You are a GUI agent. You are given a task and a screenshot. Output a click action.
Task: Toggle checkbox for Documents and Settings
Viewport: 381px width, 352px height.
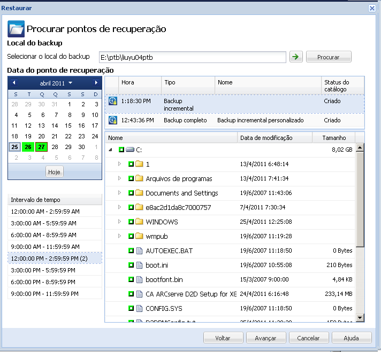coord(131,193)
